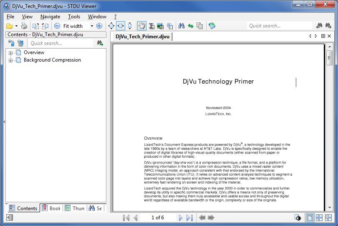The height and width of the screenshot is (226, 338).
Task: Open the Window menu
Action: (97, 17)
